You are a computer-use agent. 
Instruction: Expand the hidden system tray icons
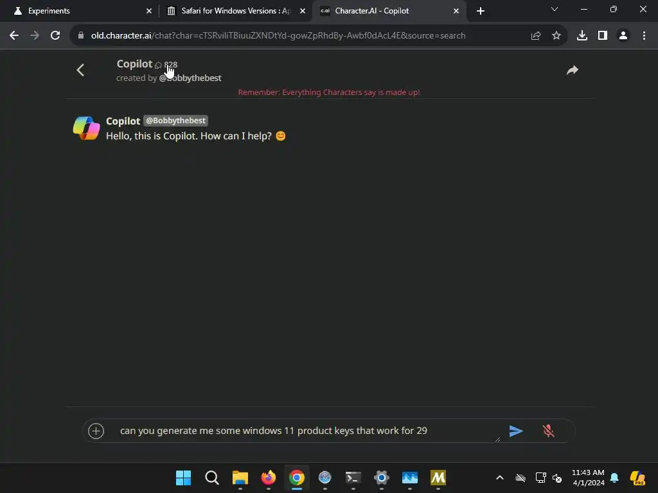pos(500,478)
